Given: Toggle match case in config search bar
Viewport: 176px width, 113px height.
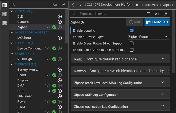Looking at the screenshot, I should coord(157,14).
